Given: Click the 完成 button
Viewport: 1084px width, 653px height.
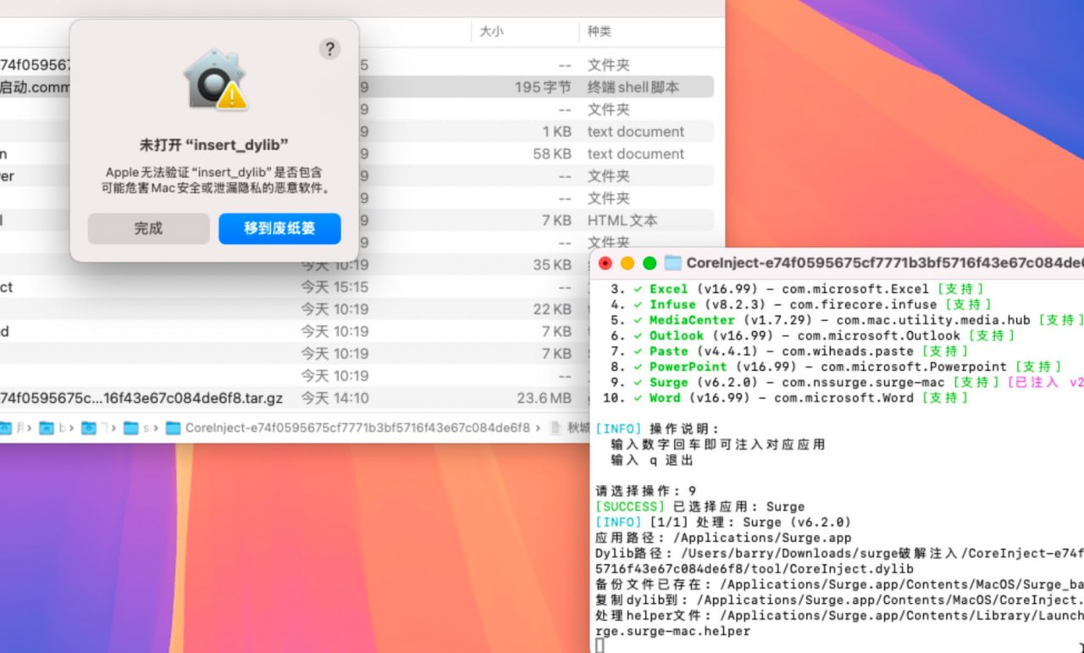Looking at the screenshot, I should pyautogui.click(x=148, y=229).
